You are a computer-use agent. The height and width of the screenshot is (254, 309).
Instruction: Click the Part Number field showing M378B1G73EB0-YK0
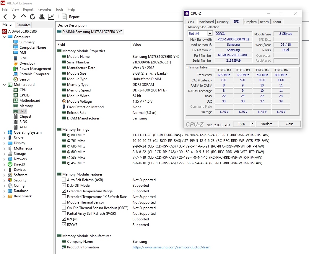233,55
